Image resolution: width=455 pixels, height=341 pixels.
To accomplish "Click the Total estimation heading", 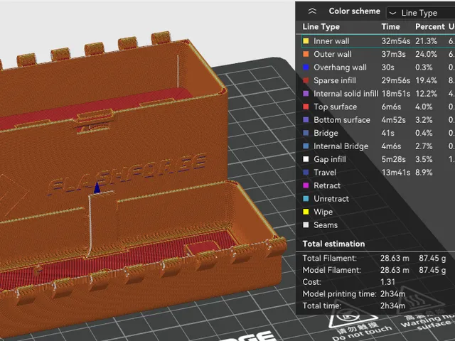I will click(333, 244).
